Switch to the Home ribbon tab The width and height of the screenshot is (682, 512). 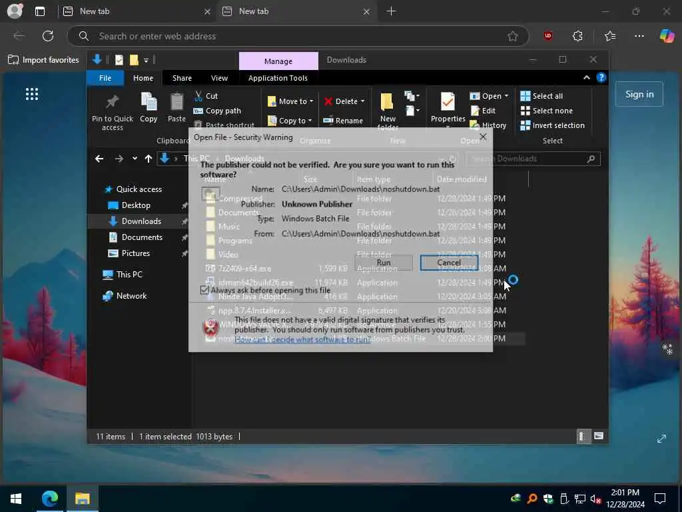point(143,78)
